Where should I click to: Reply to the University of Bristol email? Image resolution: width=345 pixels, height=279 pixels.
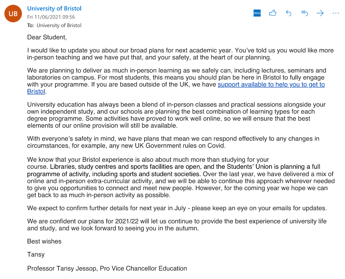[x=289, y=13]
